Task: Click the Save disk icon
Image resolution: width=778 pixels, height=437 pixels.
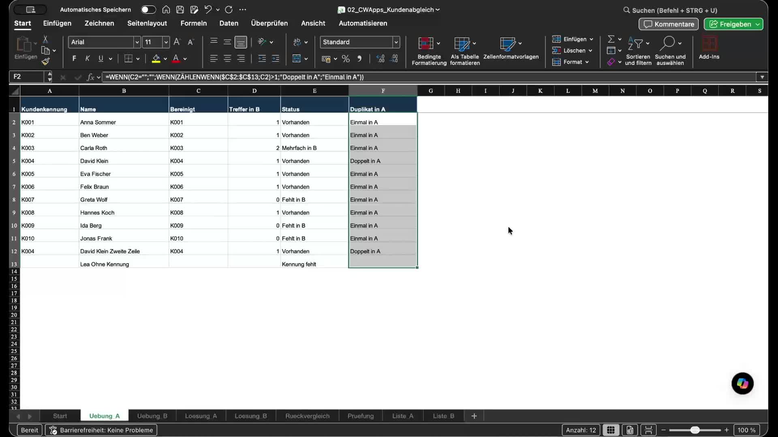Action: [180, 9]
